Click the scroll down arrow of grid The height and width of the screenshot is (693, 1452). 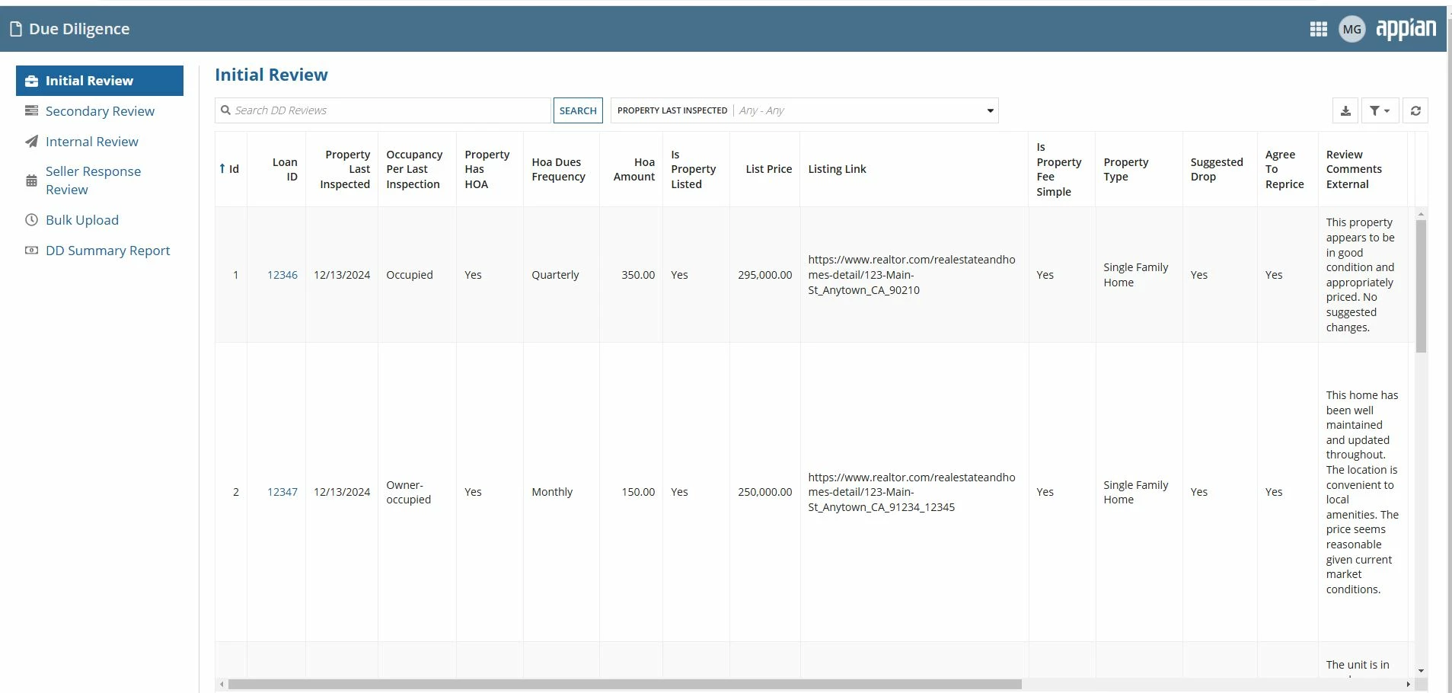coord(1421,671)
